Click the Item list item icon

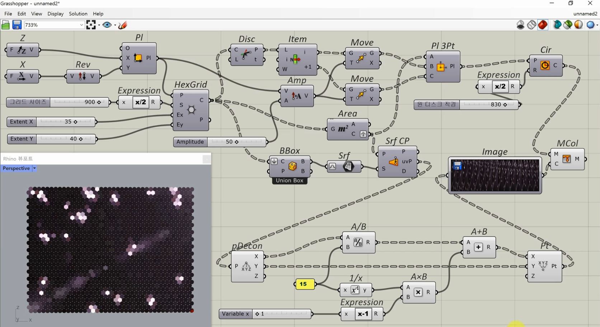pyautogui.click(x=295, y=59)
